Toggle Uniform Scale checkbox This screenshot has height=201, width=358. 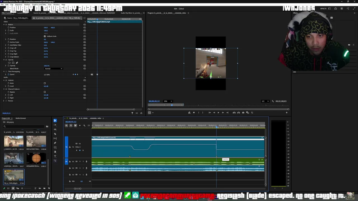click(45, 36)
